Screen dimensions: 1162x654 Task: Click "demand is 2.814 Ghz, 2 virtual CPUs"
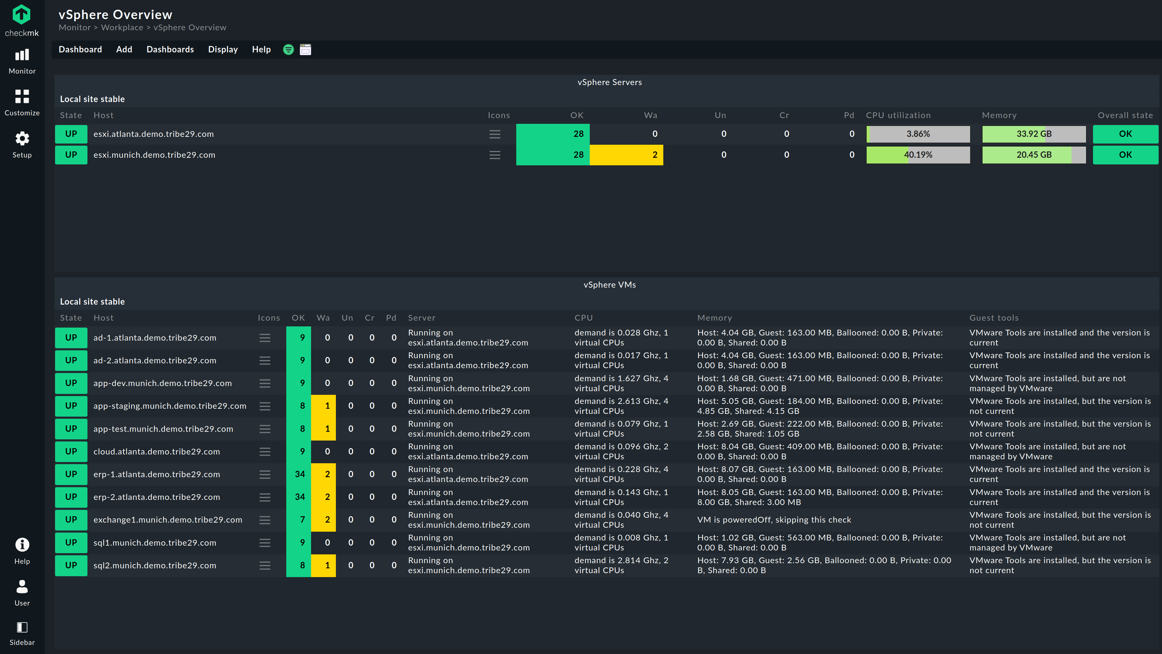(x=621, y=566)
